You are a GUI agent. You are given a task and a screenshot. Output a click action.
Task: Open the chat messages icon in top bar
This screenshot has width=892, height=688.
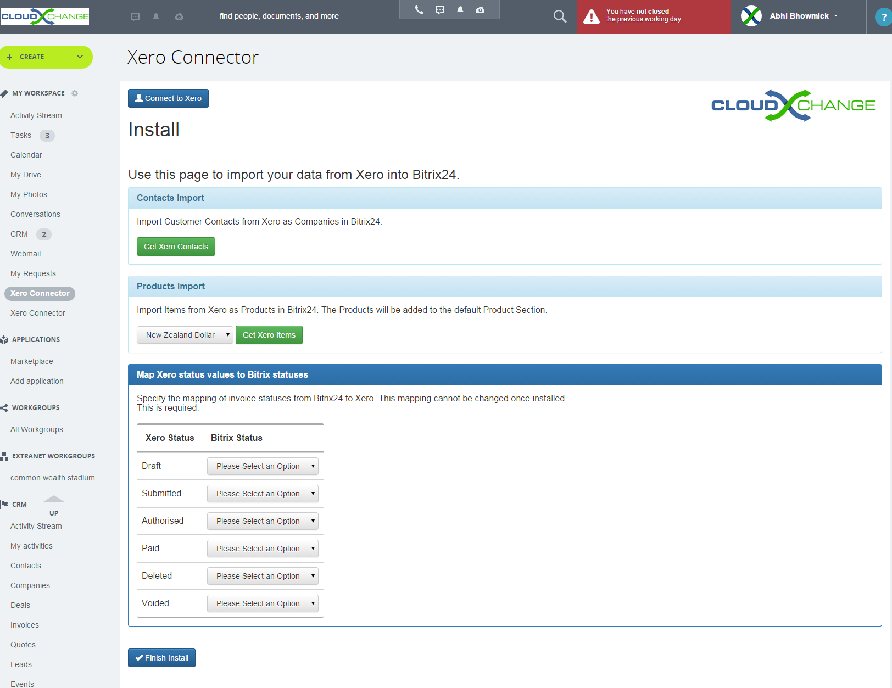pos(439,9)
